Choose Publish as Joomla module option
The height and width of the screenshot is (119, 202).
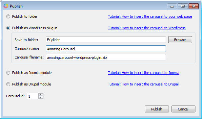point(8,73)
